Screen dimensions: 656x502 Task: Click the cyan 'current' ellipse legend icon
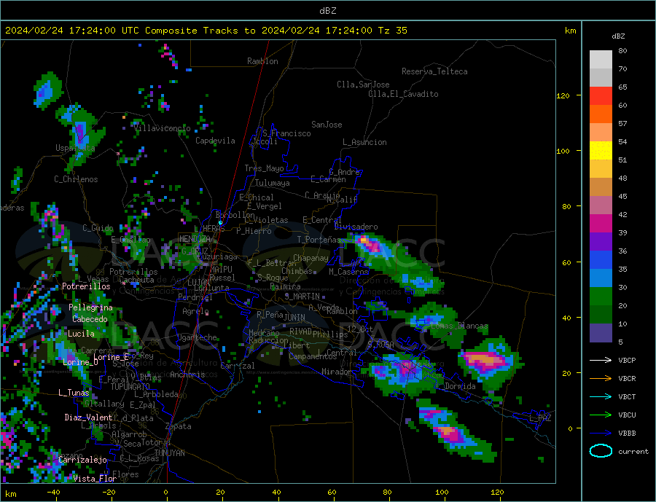(x=601, y=451)
